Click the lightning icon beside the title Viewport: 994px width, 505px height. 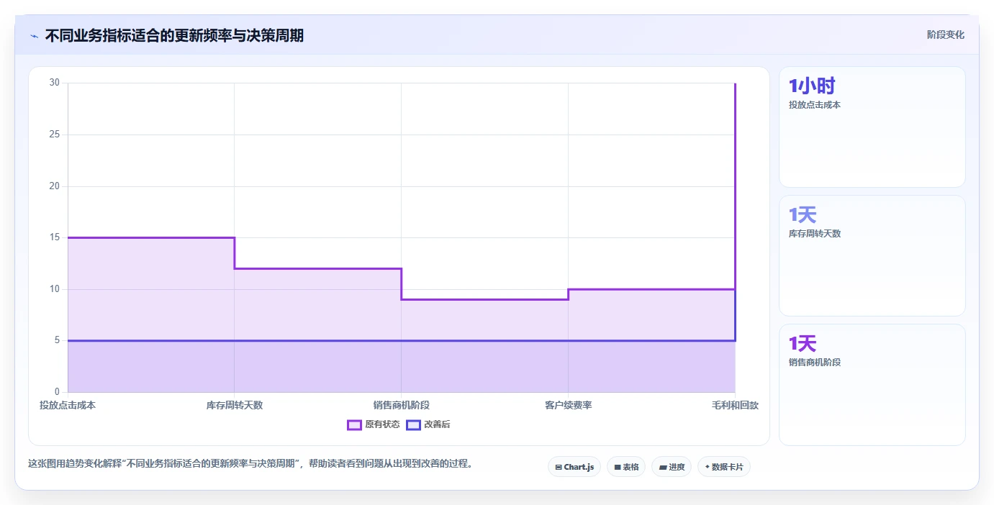pyautogui.click(x=35, y=36)
